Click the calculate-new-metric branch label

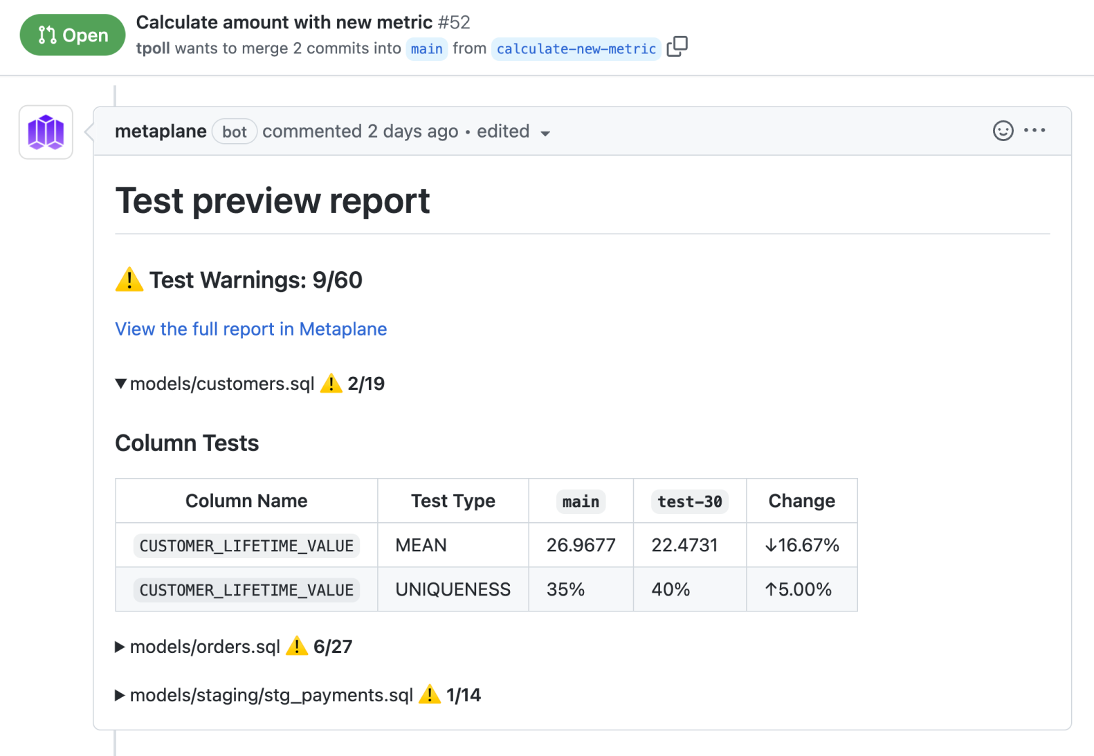(x=576, y=49)
